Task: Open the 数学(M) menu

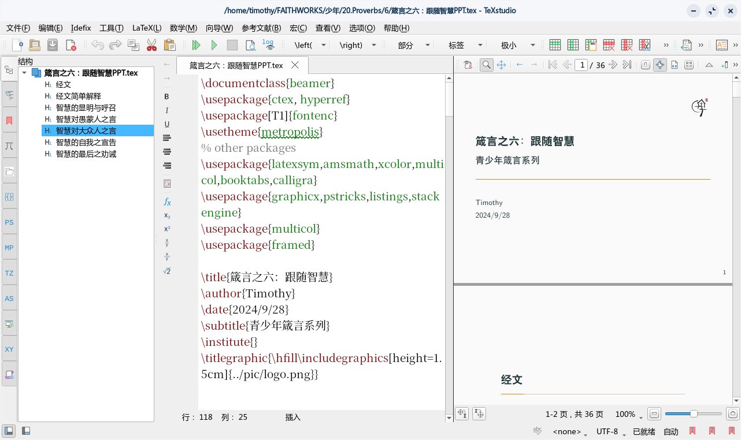Action: [183, 28]
